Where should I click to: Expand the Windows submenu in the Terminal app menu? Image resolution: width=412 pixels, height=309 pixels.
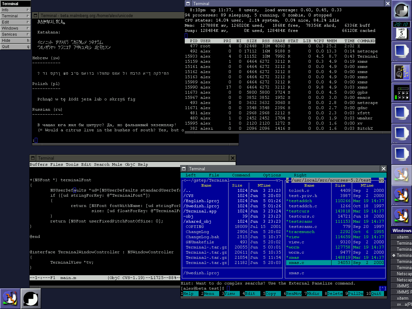point(15,28)
